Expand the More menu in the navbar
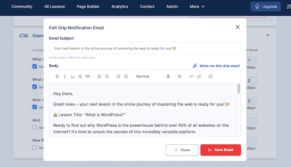This screenshot has height=167, width=291. (197, 7)
